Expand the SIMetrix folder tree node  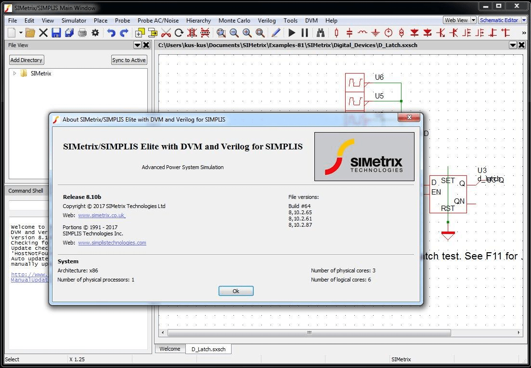point(14,73)
